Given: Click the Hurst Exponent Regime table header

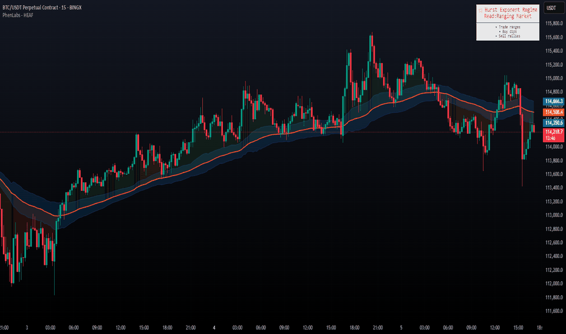Looking at the screenshot, I should pos(508,13).
